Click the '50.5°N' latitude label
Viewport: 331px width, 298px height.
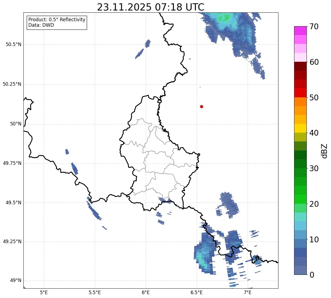13,45
